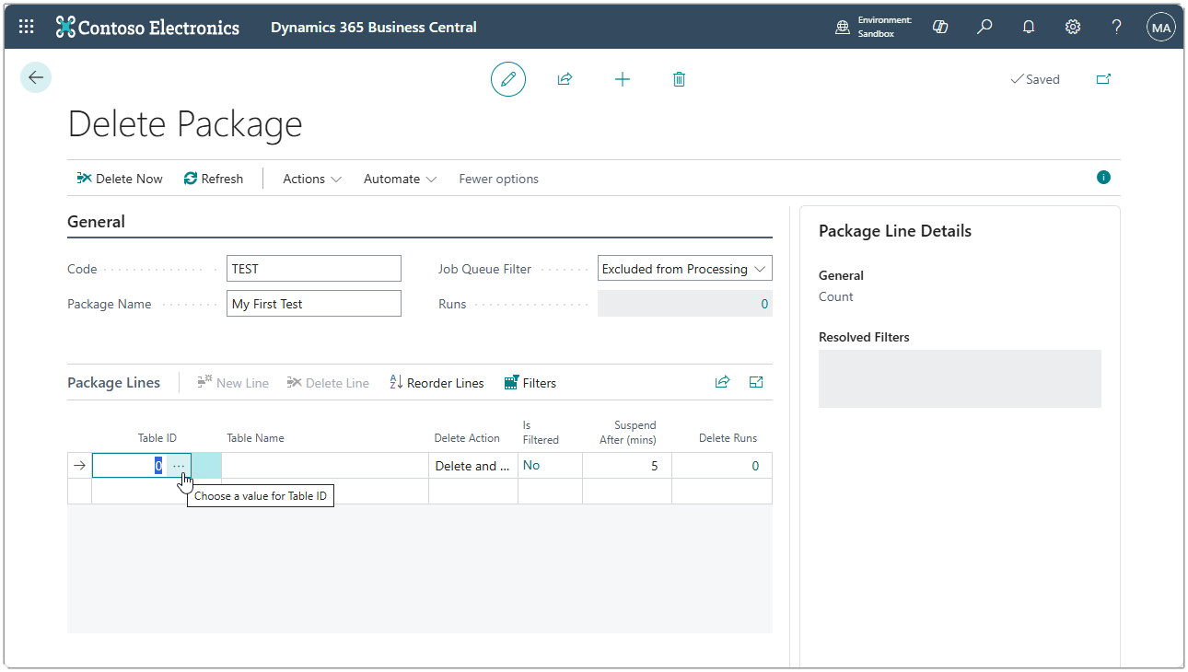Viewport: 1188px width, 672px height.
Task: Open notifications bell icon
Action: (x=1029, y=27)
